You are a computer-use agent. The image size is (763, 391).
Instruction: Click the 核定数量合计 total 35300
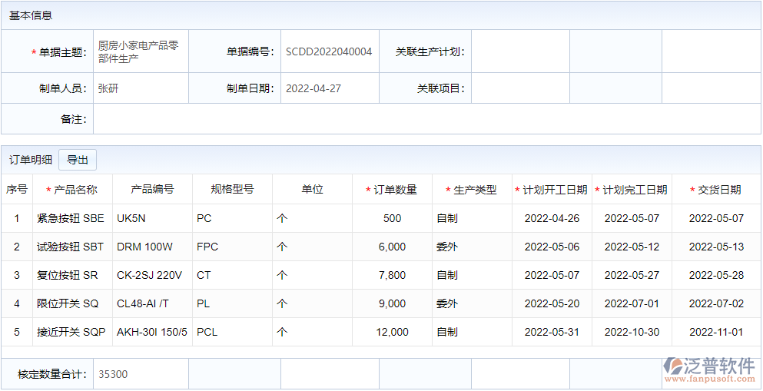click(113, 374)
